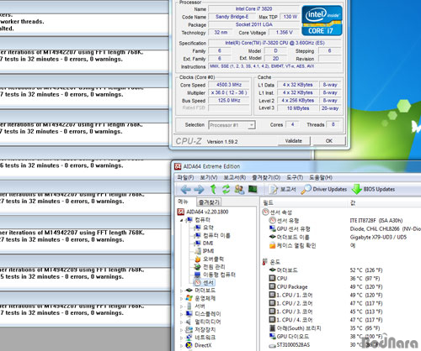
Task: Select 요약 summary item in tree
Action: pos(208,228)
